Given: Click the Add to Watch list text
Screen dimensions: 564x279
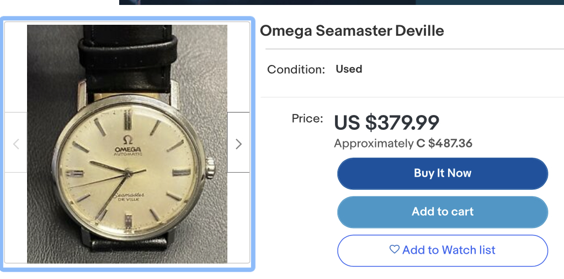Looking at the screenshot, I should click(x=449, y=250).
